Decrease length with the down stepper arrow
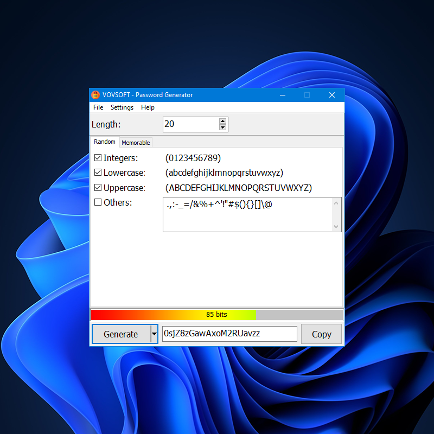This screenshot has height=434, width=434. (222, 127)
